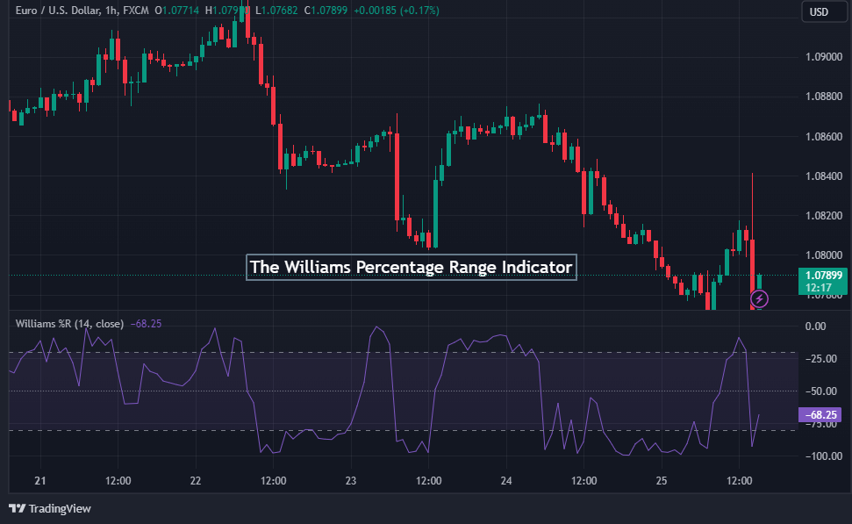Click the close value C1.07899
This screenshot has height=524, width=852.
pyautogui.click(x=326, y=11)
